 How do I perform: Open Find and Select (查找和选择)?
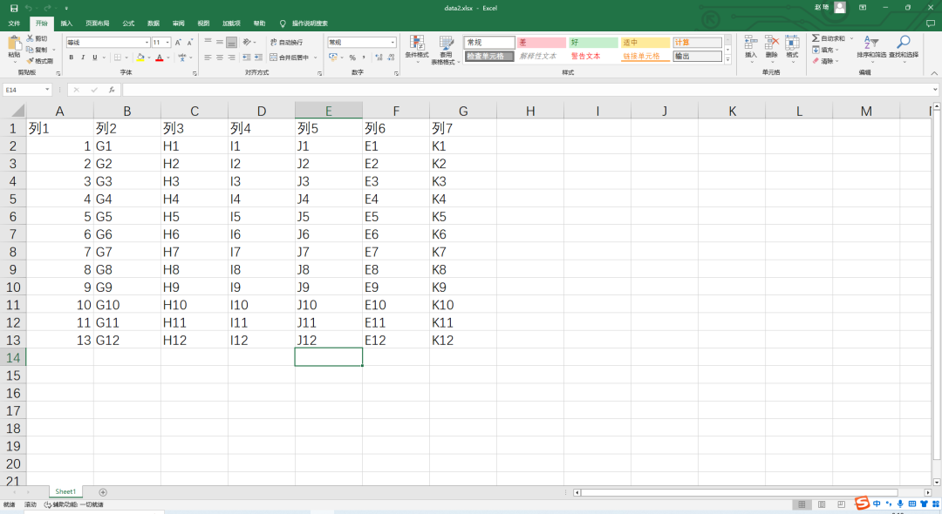click(904, 47)
